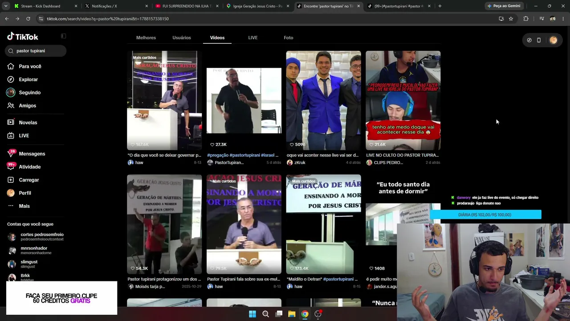Play the LIVE NO CULTO DO PASTOR video

(403, 100)
